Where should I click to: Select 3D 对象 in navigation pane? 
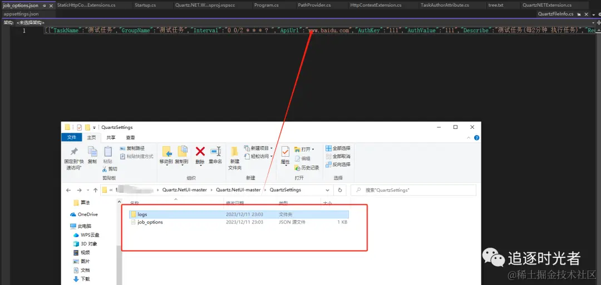pyautogui.click(x=85, y=244)
